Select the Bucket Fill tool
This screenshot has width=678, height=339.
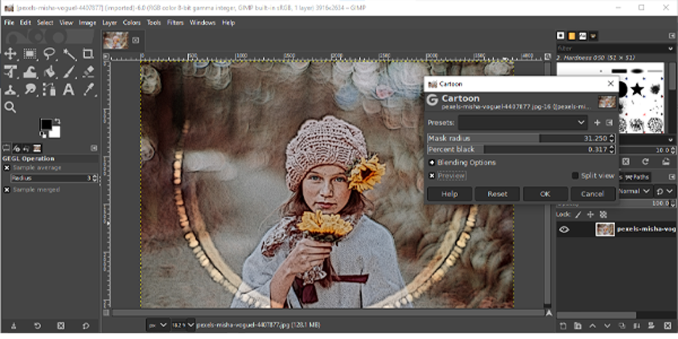(50, 72)
